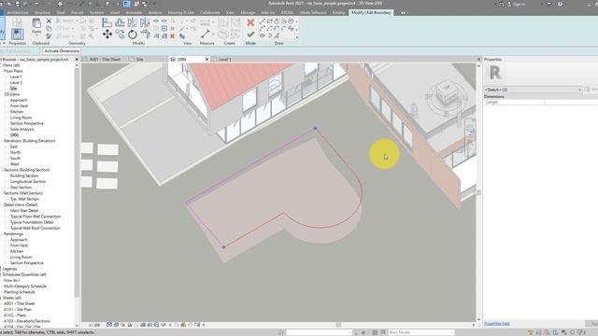This screenshot has height=336, width=598.
Task: Select Planting Schedule in browser
Action: [x=20, y=292]
